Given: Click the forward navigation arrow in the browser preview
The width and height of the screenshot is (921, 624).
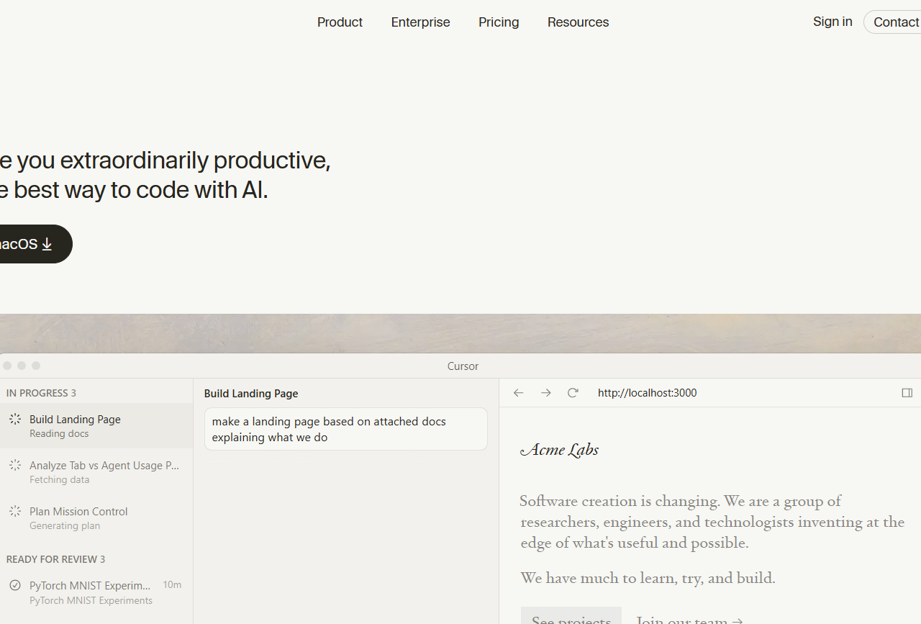Looking at the screenshot, I should [x=546, y=392].
